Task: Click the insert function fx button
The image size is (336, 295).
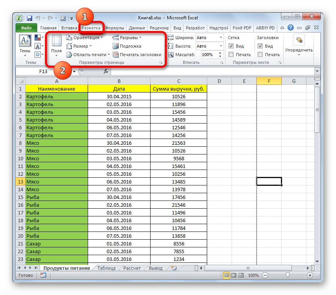Action: pos(106,71)
